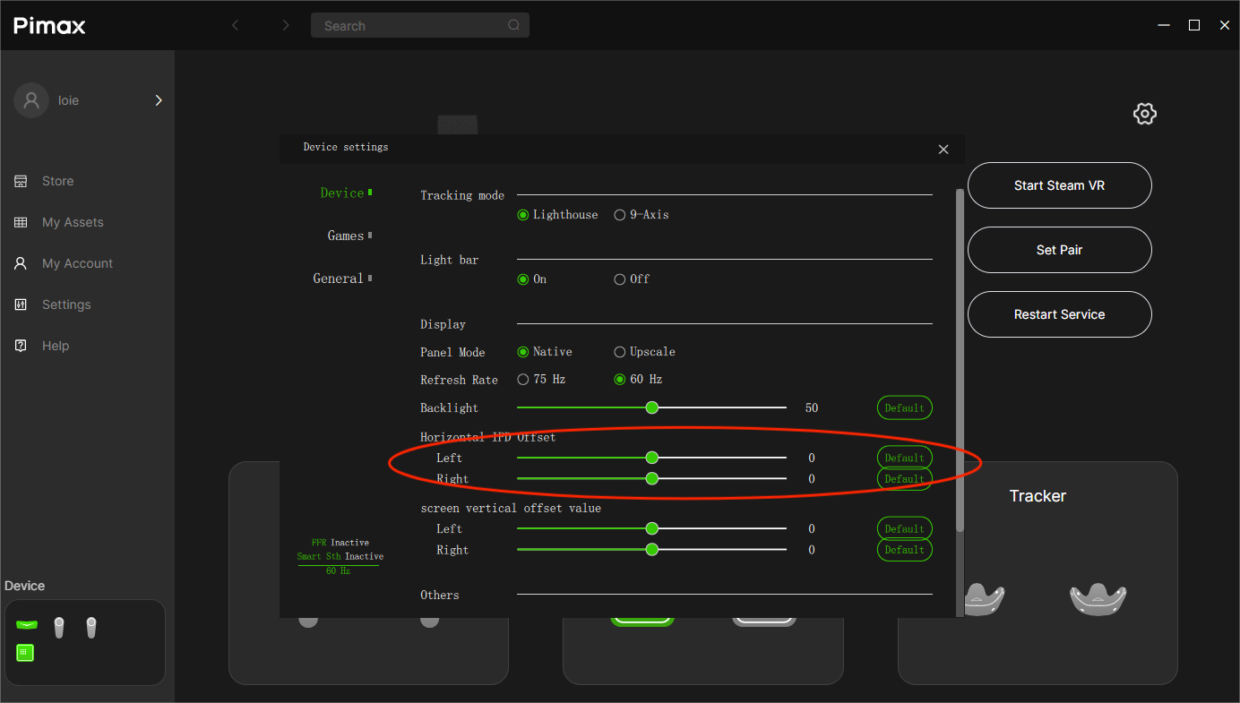
Task: Click the search magnifier icon
Action: 513,25
